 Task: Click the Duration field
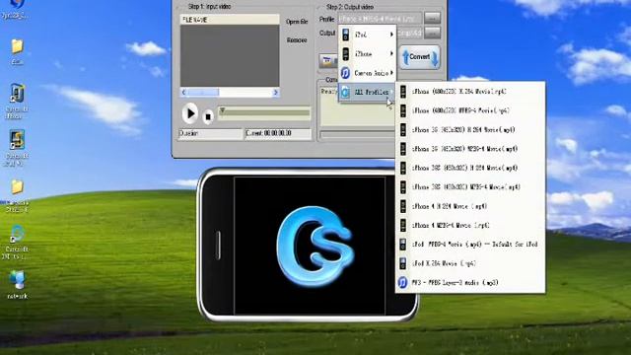click(210, 134)
